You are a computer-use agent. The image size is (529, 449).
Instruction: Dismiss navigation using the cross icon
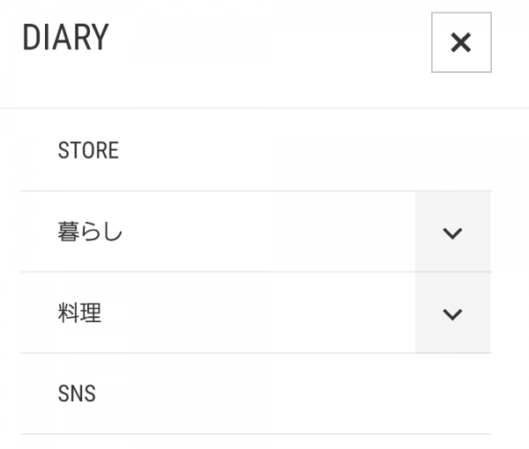461,42
